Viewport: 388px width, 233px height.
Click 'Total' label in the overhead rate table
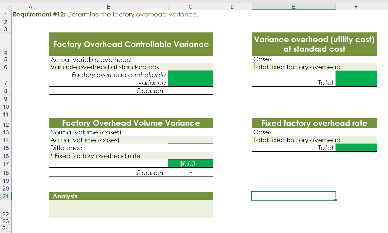pyautogui.click(x=325, y=148)
